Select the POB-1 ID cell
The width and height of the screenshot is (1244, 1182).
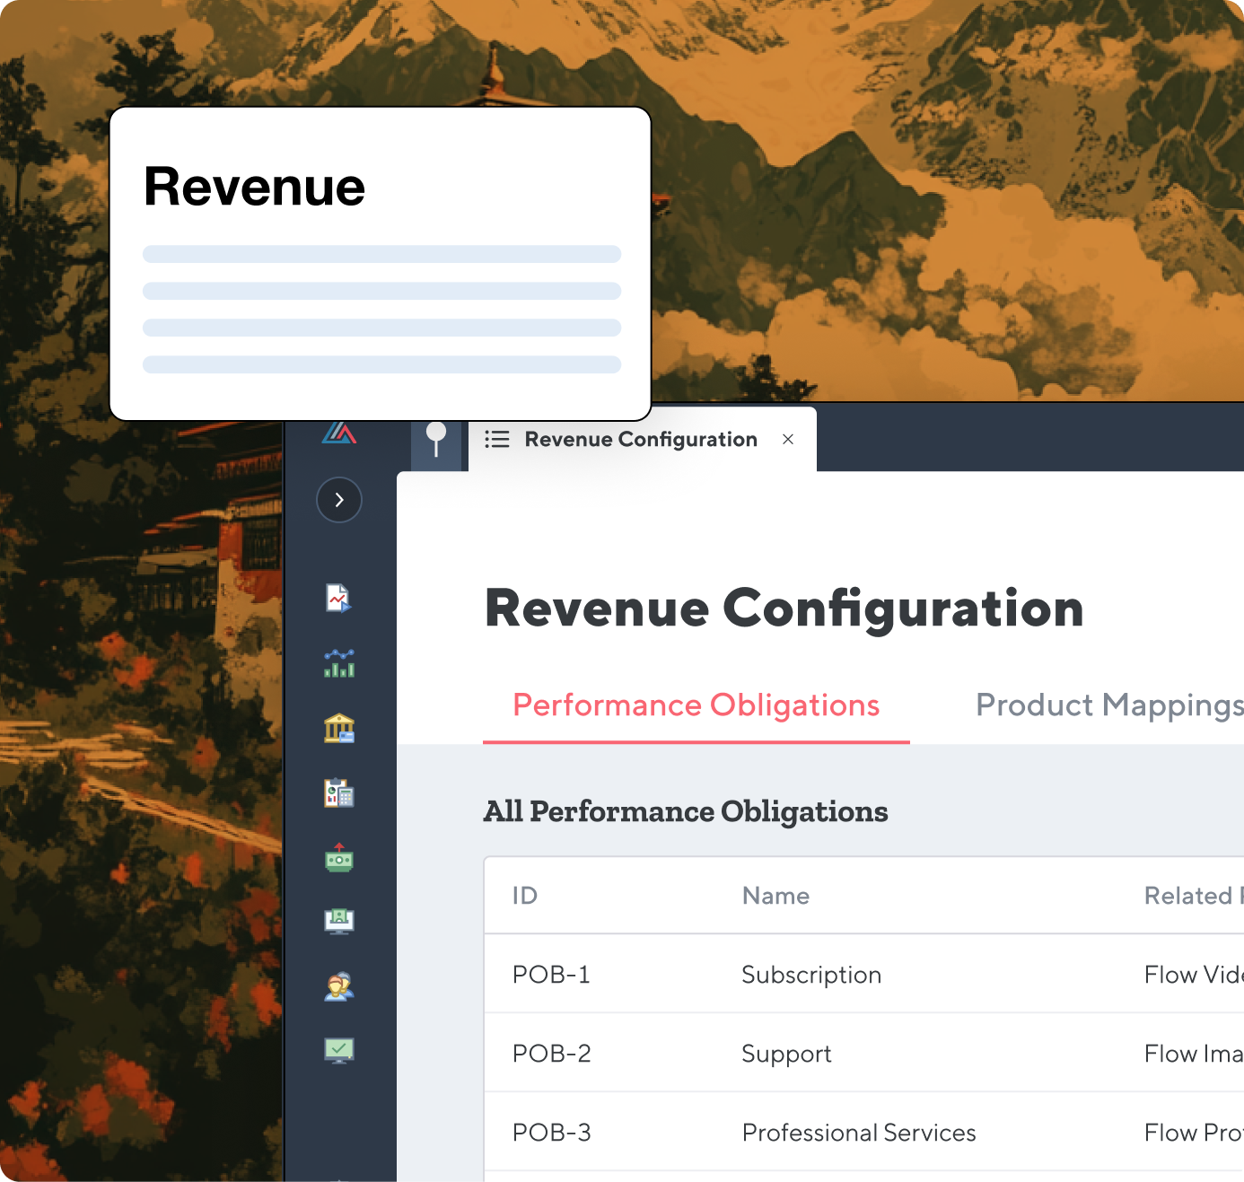[551, 975]
